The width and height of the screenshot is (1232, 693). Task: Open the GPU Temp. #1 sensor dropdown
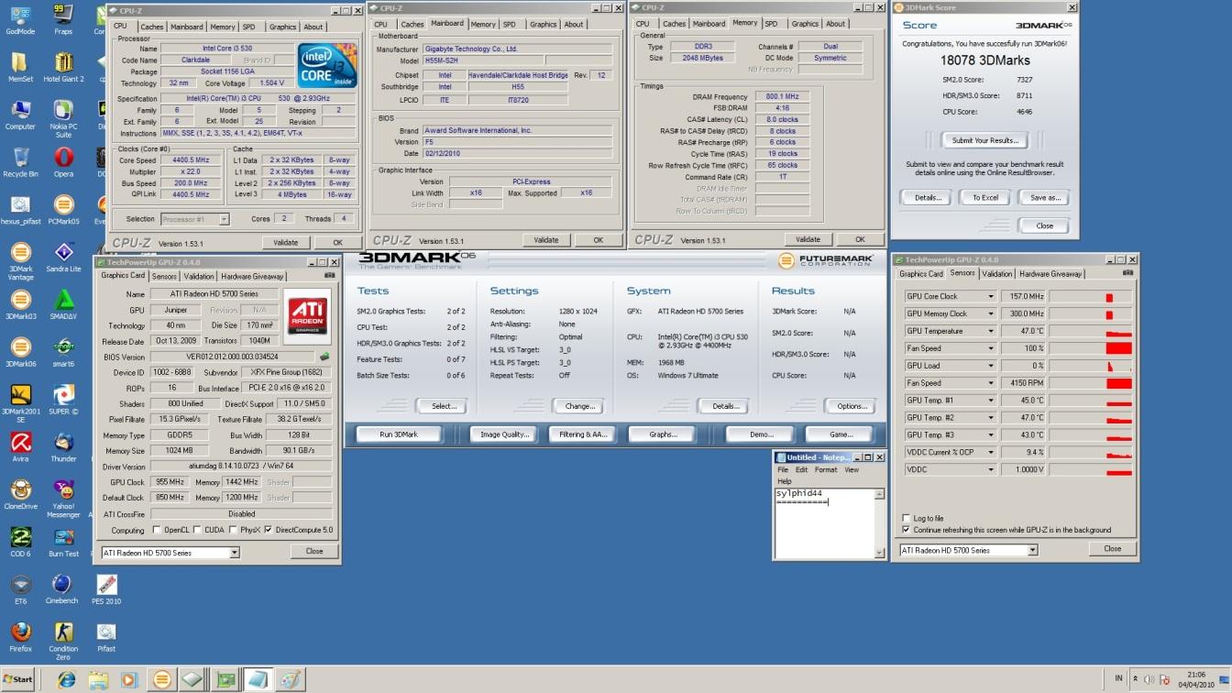point(990,401)
